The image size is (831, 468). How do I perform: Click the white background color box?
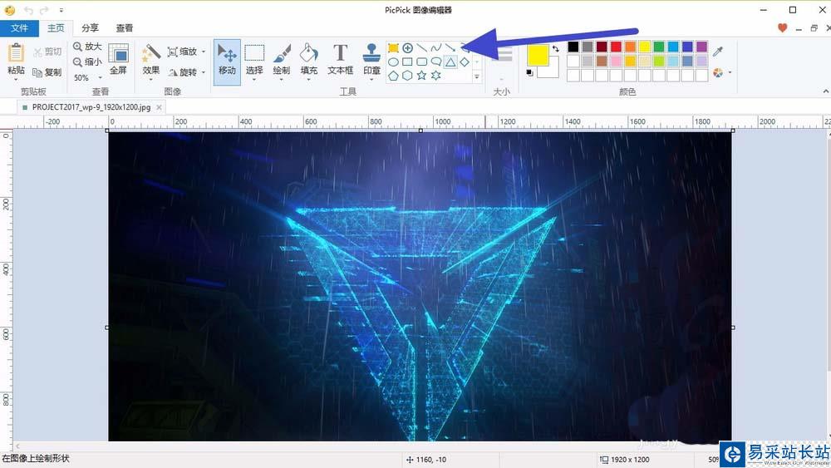click(551, 69)
